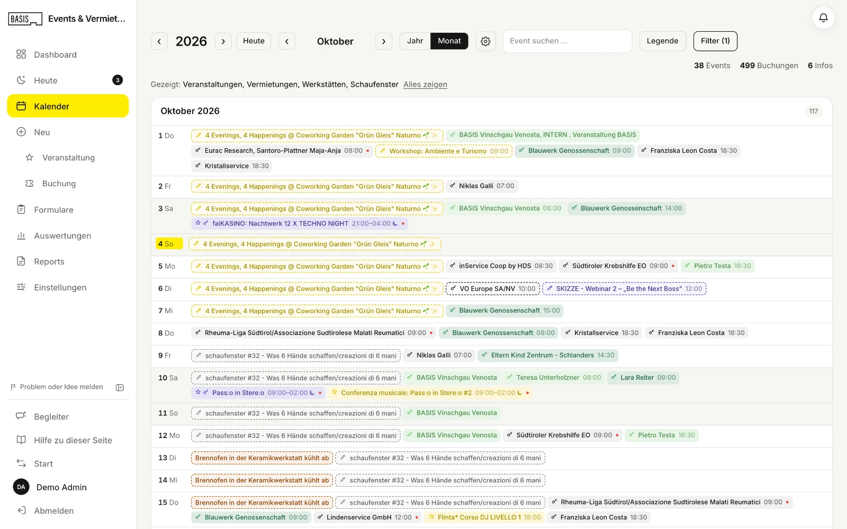
Task: Expand the Neu menu entry
Action: click(x=68, y=132)
